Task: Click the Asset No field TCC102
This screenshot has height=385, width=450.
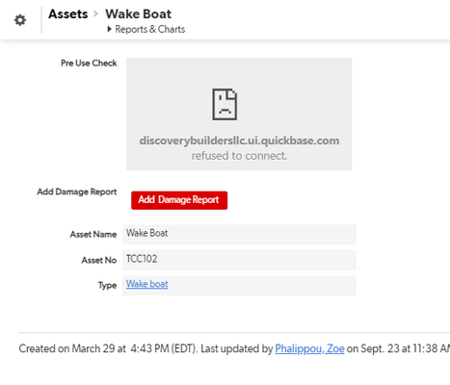Action: click(239, 260)
